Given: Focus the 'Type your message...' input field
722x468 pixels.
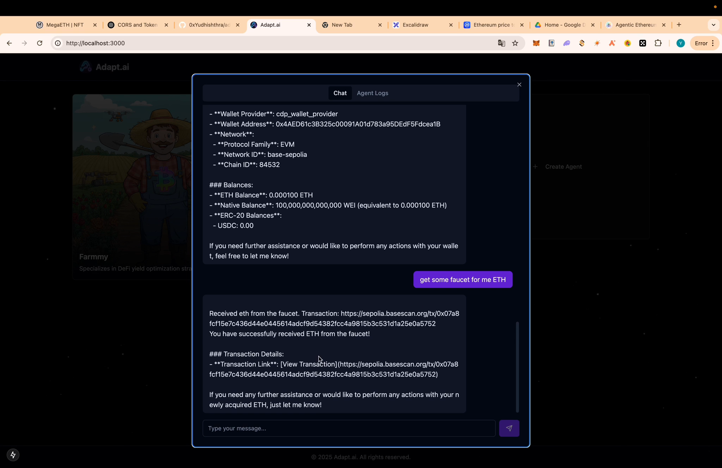Looking at the screenshot, I should (349, 428).
